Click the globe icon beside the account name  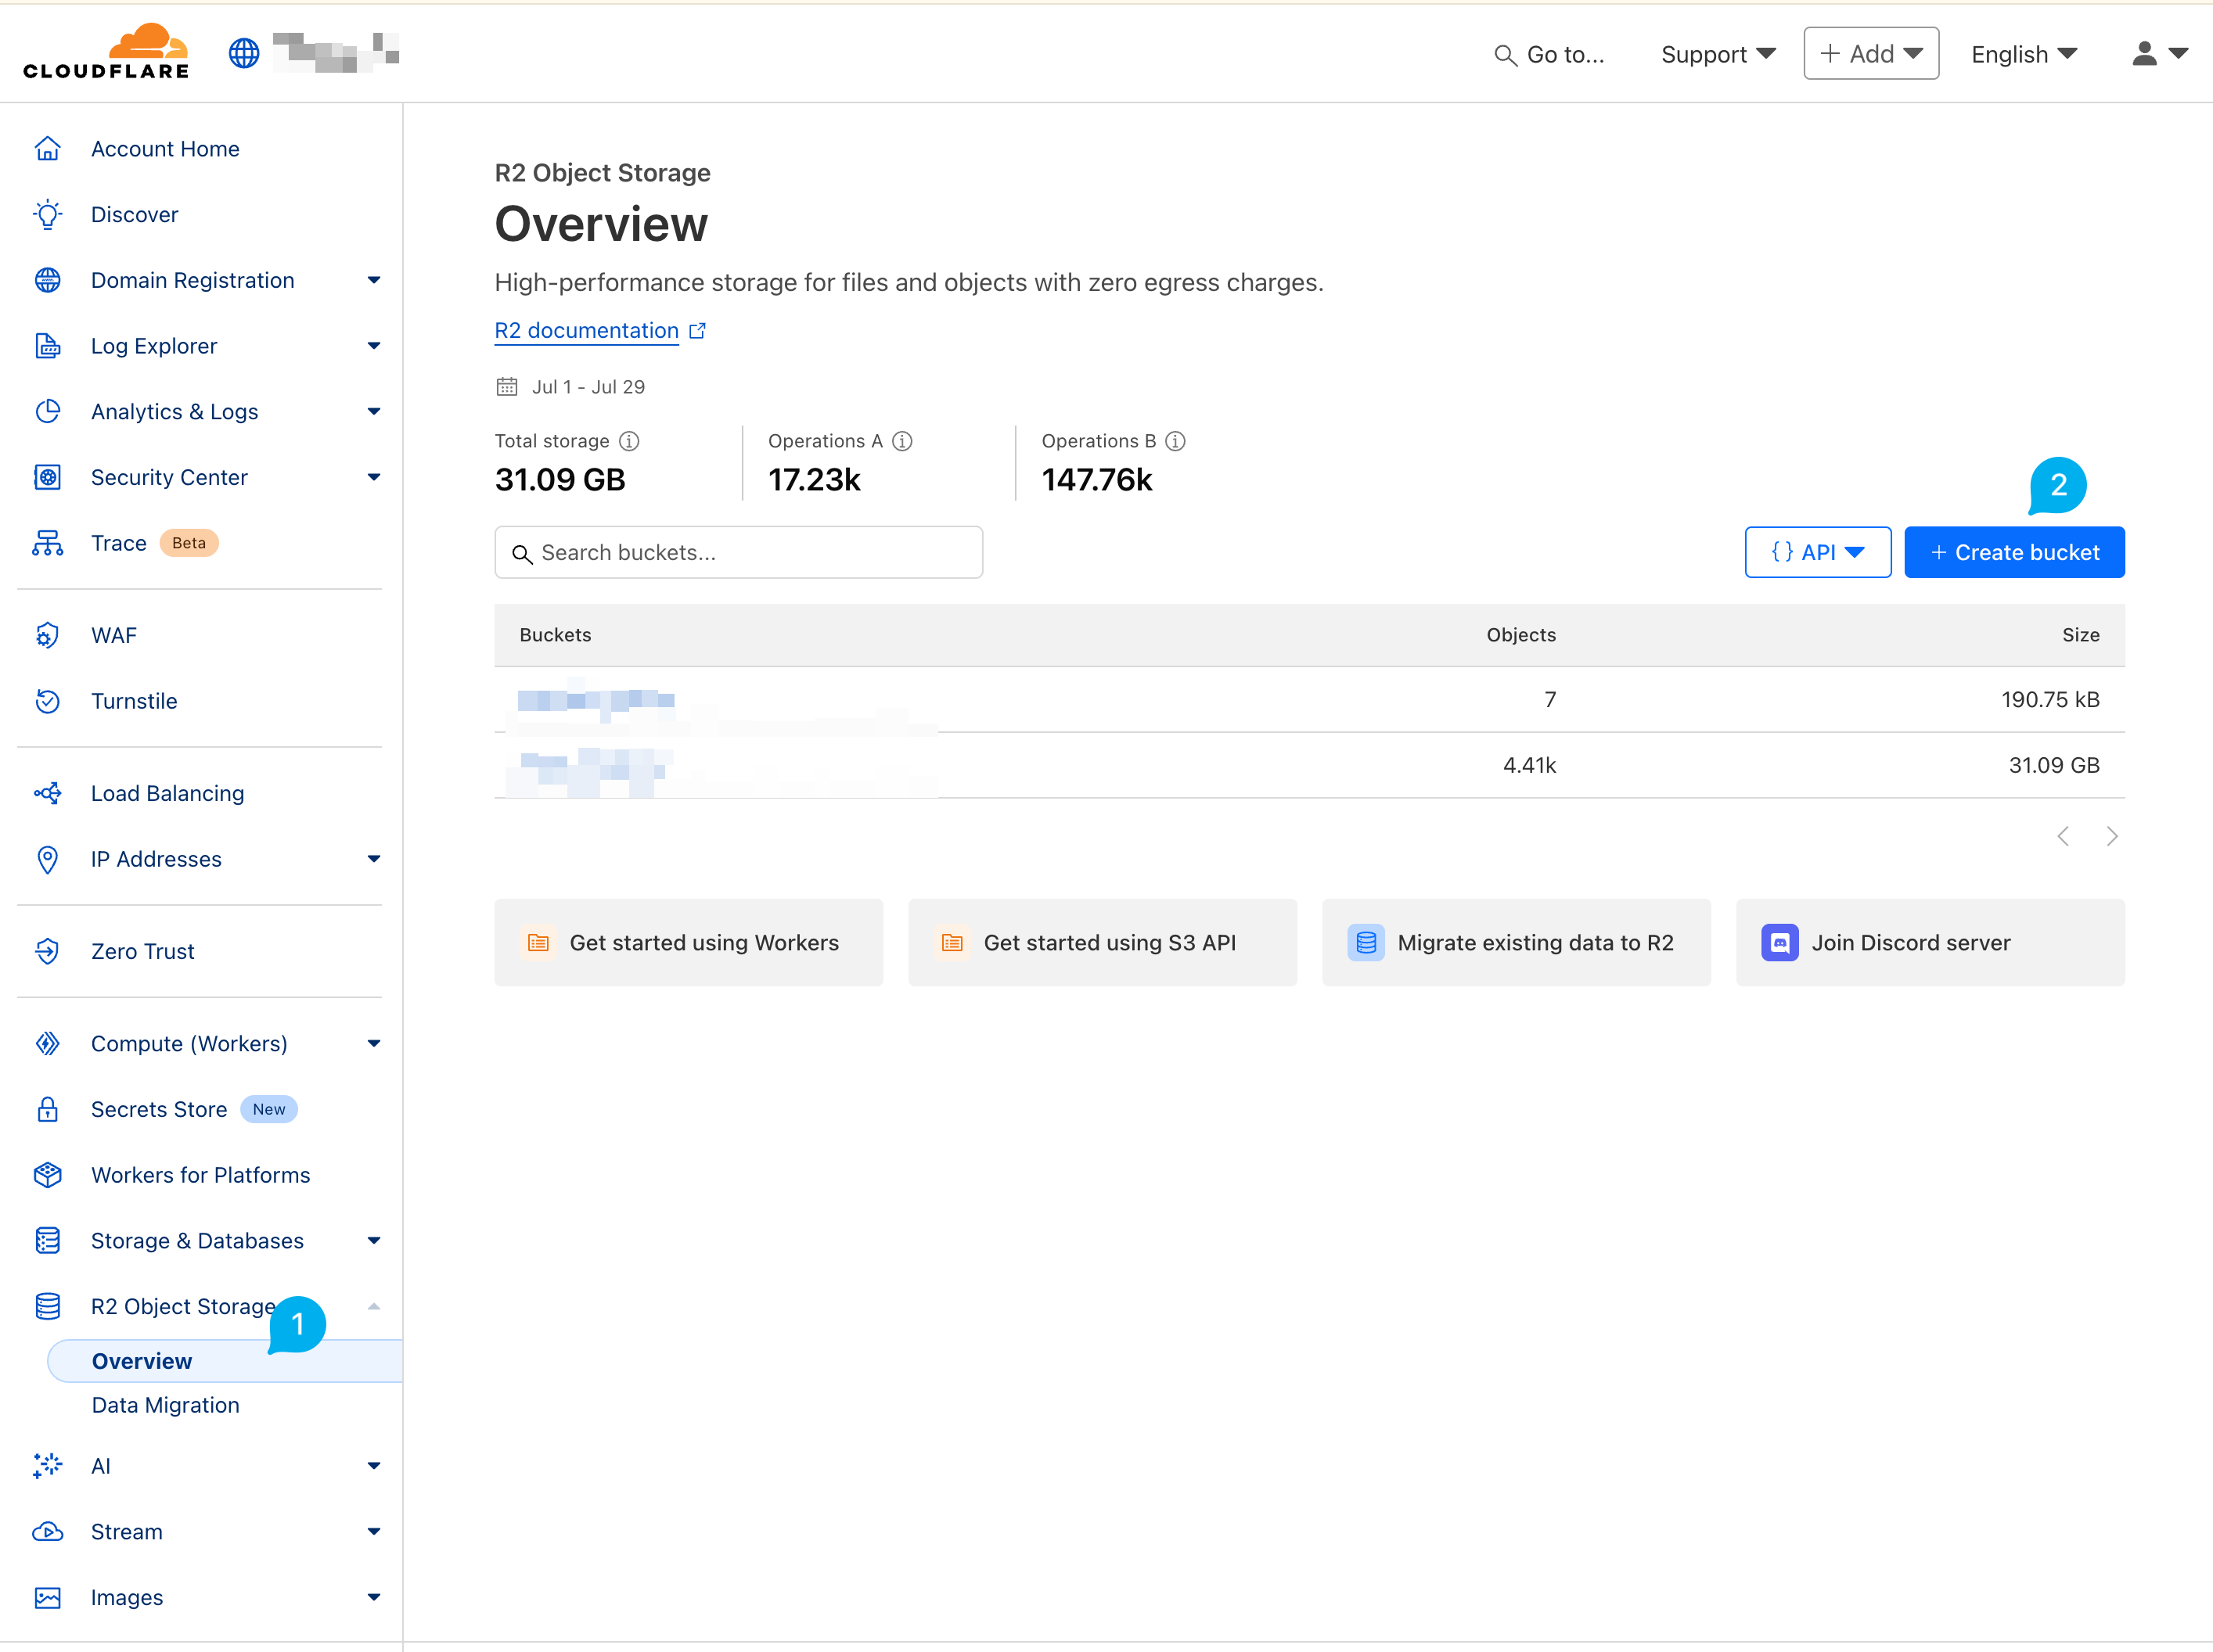[244, 53]
